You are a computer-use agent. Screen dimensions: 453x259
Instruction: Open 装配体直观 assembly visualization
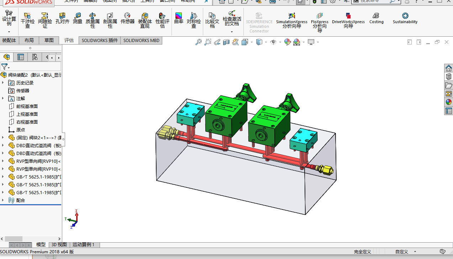pos(145,20)
